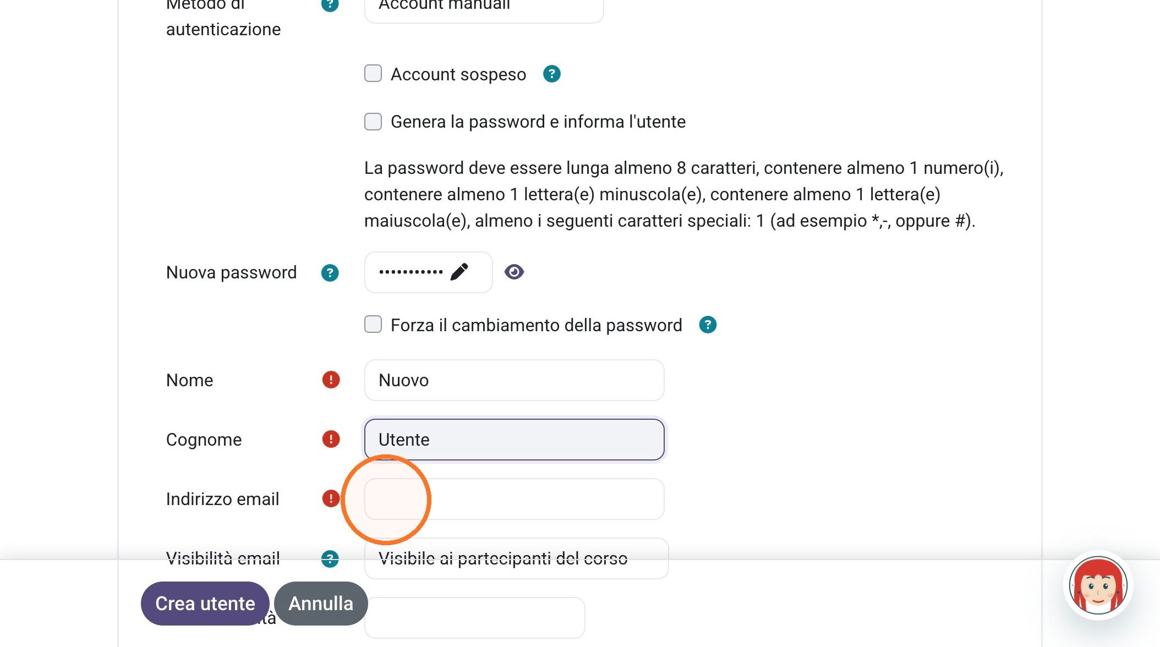Click pencil edit icon in password field
The width and height of the screenshot is (1160, 647).
(x=459, y=272)
